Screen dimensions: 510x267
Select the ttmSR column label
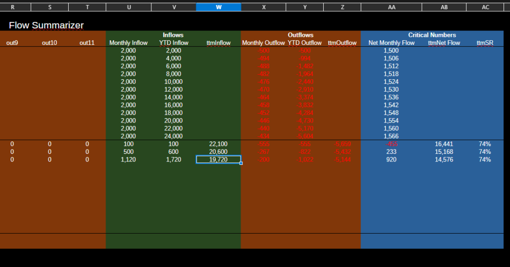(485, 43)
